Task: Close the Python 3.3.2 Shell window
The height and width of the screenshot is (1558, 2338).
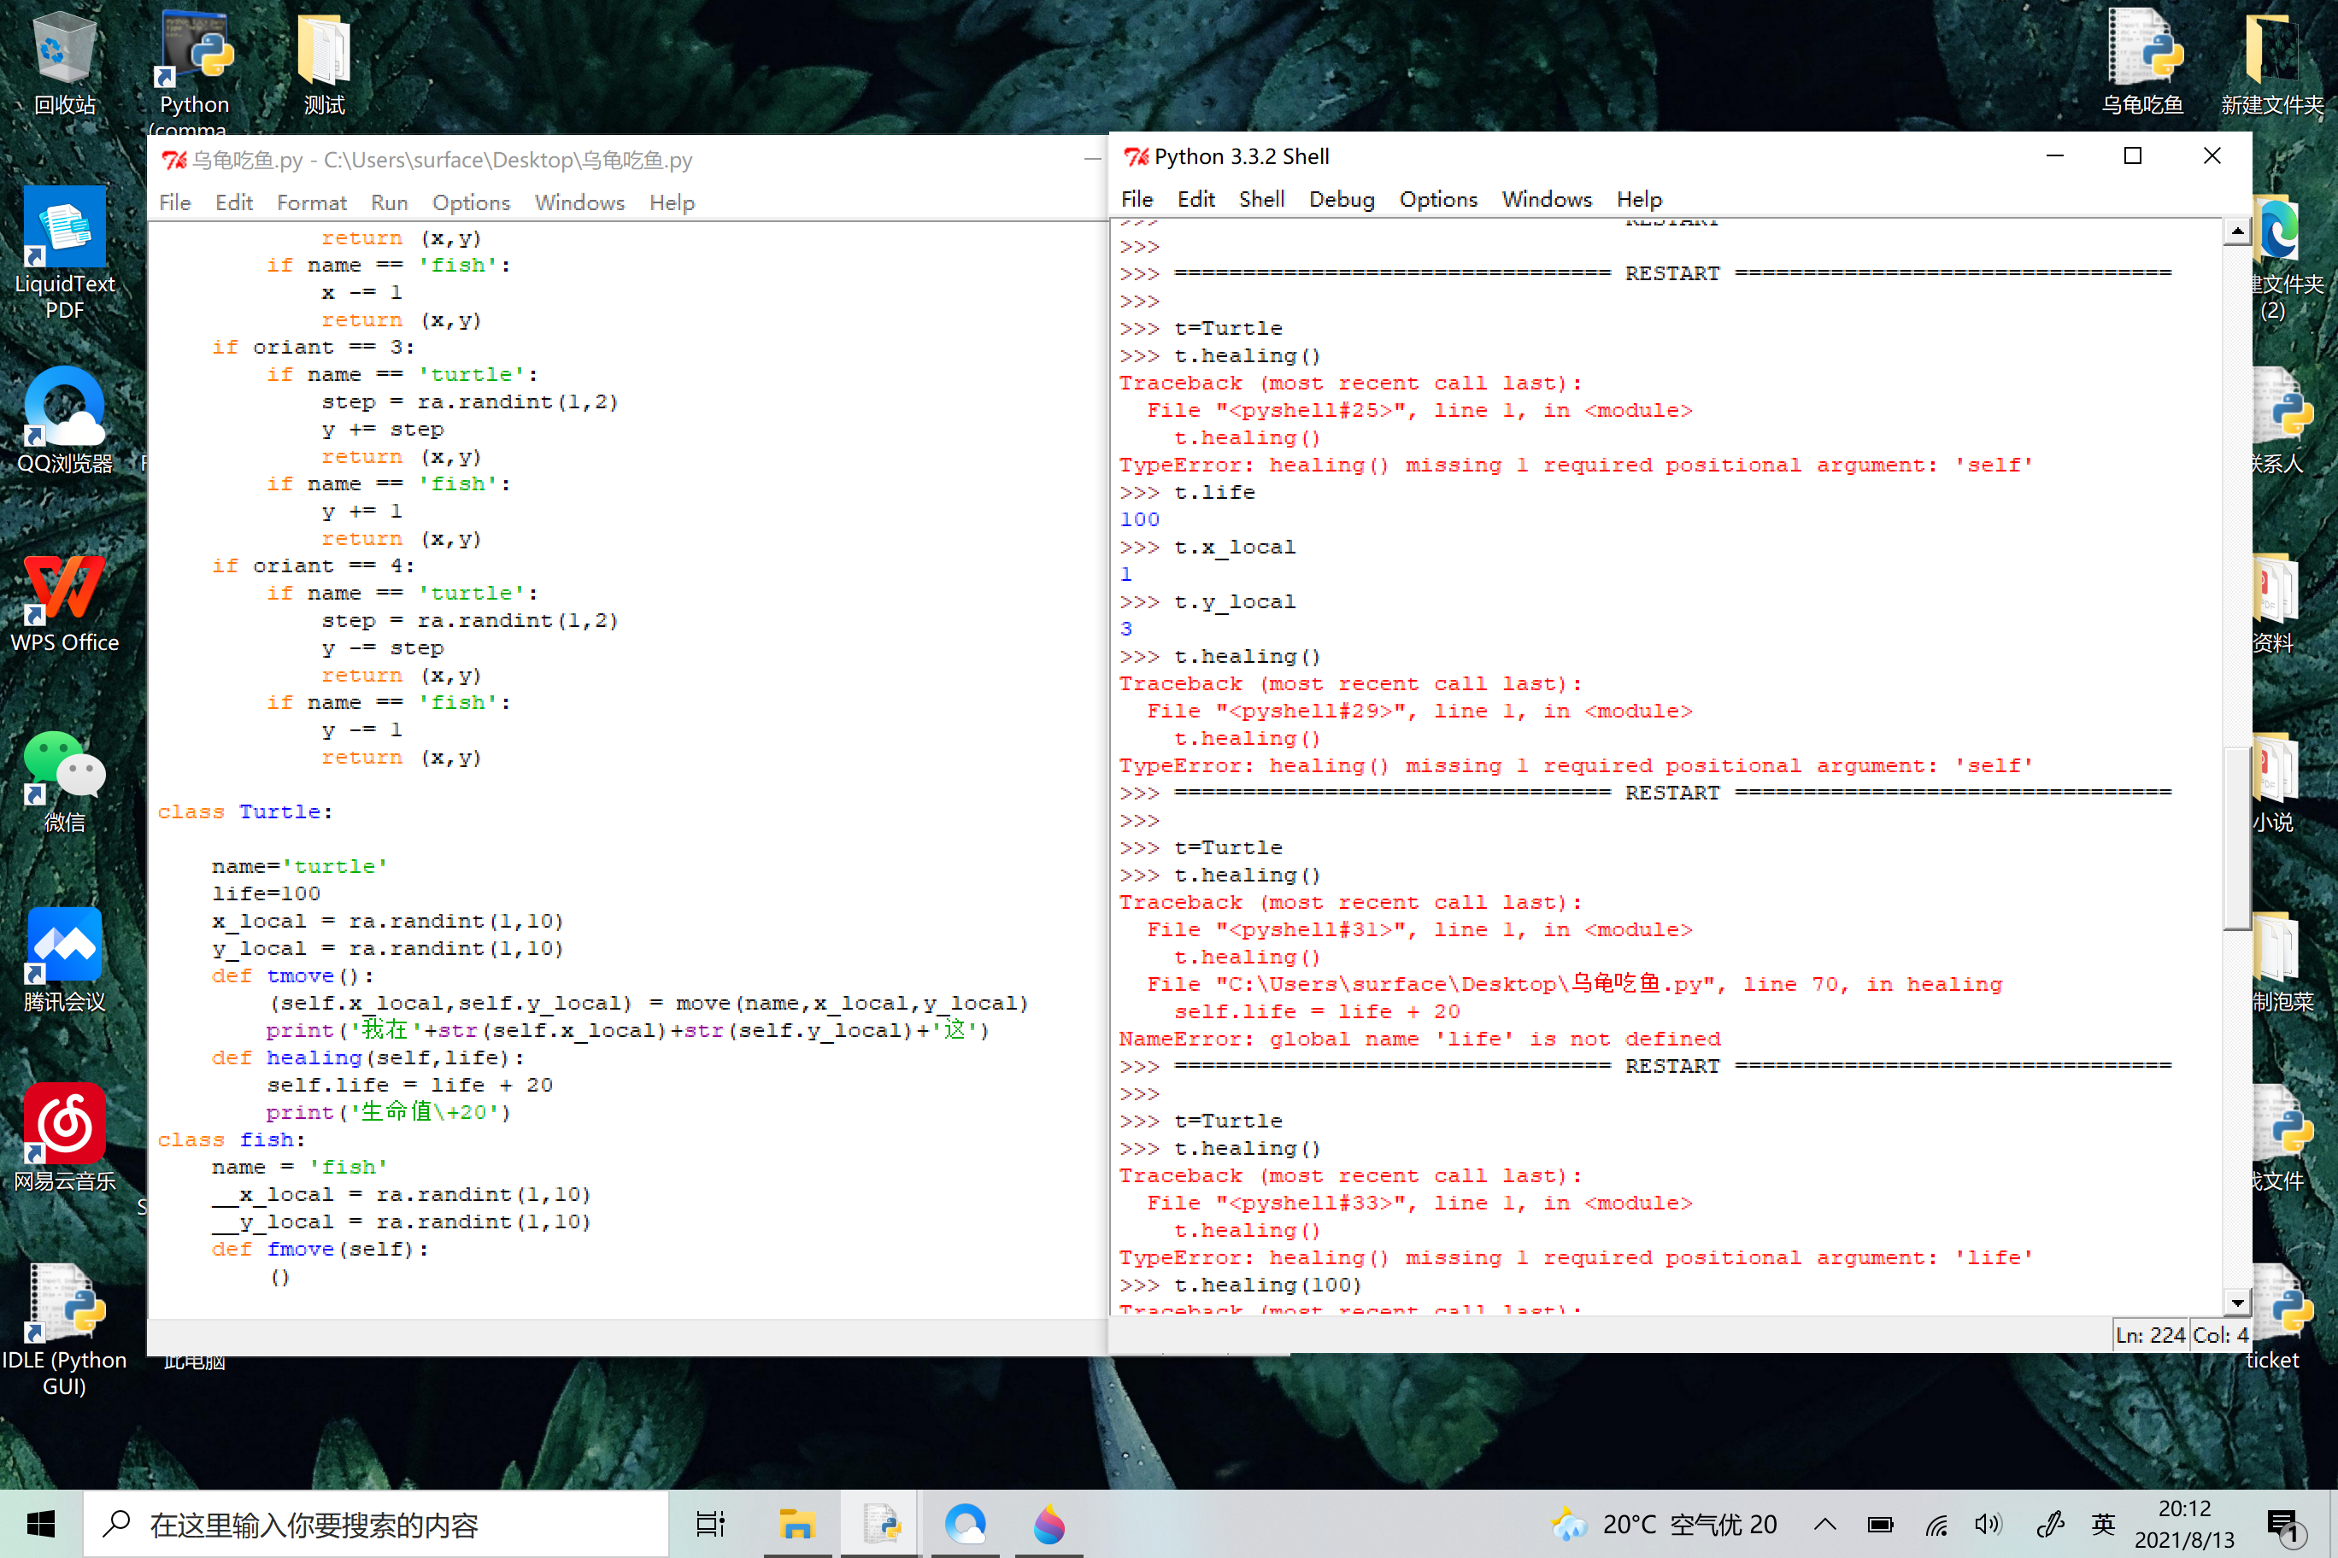Action: click(x=2212, y=156)
